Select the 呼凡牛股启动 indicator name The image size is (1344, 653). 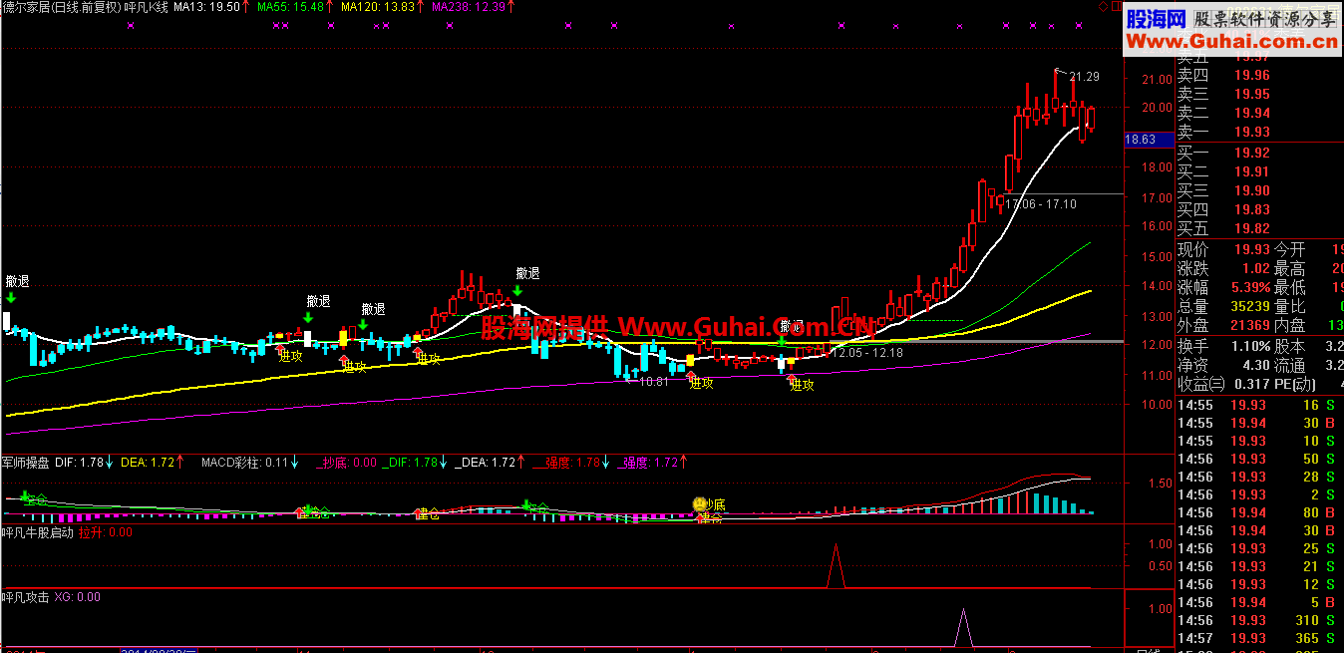coord(38,532)
